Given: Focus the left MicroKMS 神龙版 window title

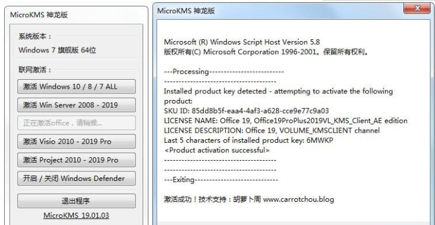Looking at the screenshot, I should click(x=39, y=15).
